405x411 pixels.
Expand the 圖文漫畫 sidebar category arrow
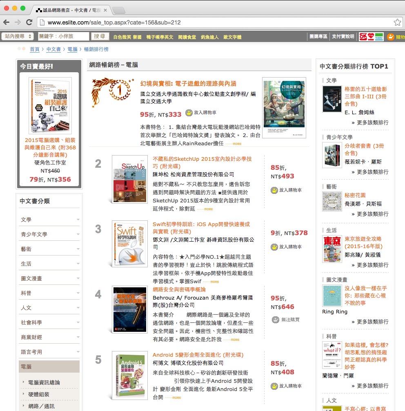click(78, 278)
